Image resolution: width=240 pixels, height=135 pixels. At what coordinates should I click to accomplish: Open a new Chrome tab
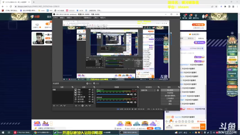[x=34, y=2]
